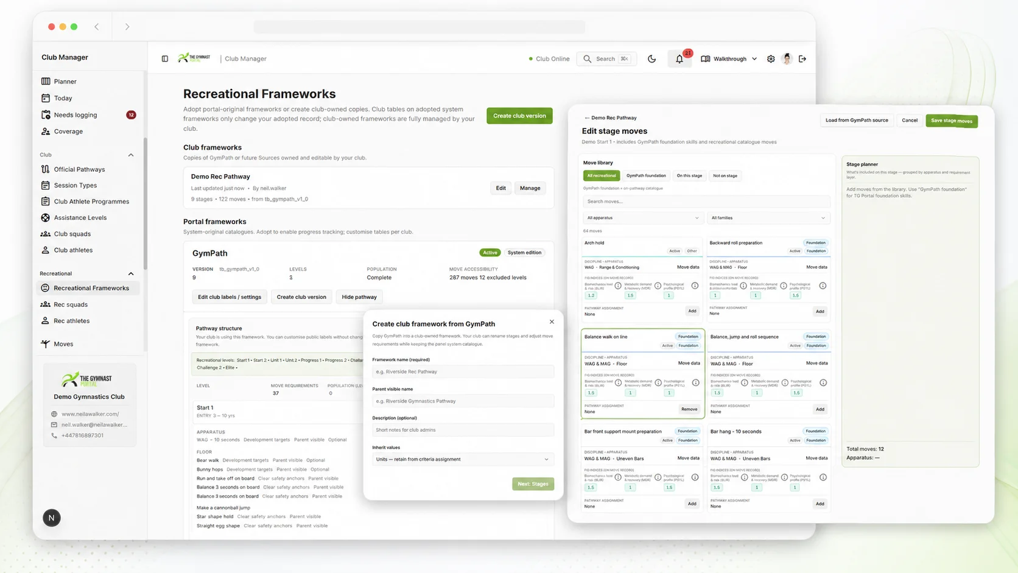
Task: Close the Create club framework dialog
Action: coord(552,322)
